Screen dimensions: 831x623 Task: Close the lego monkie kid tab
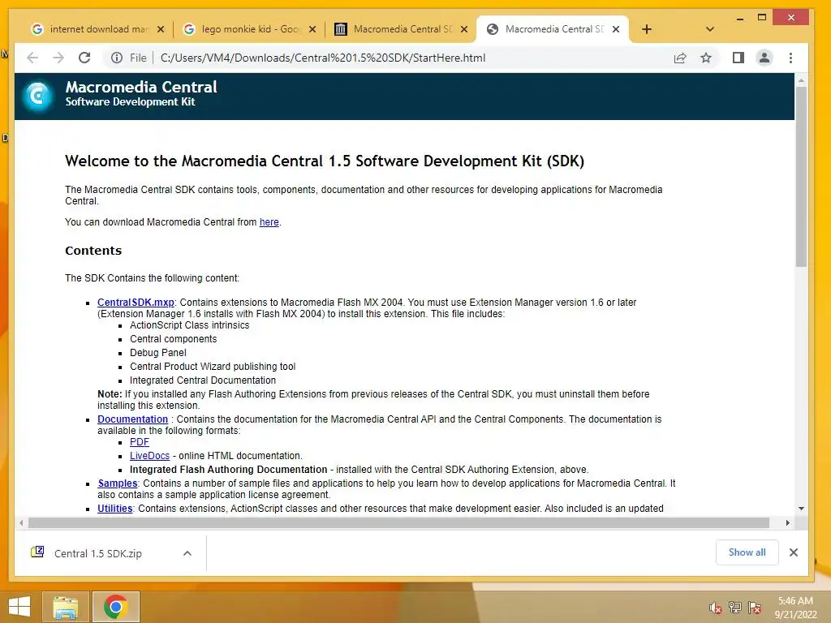click(x=312, y=29)
